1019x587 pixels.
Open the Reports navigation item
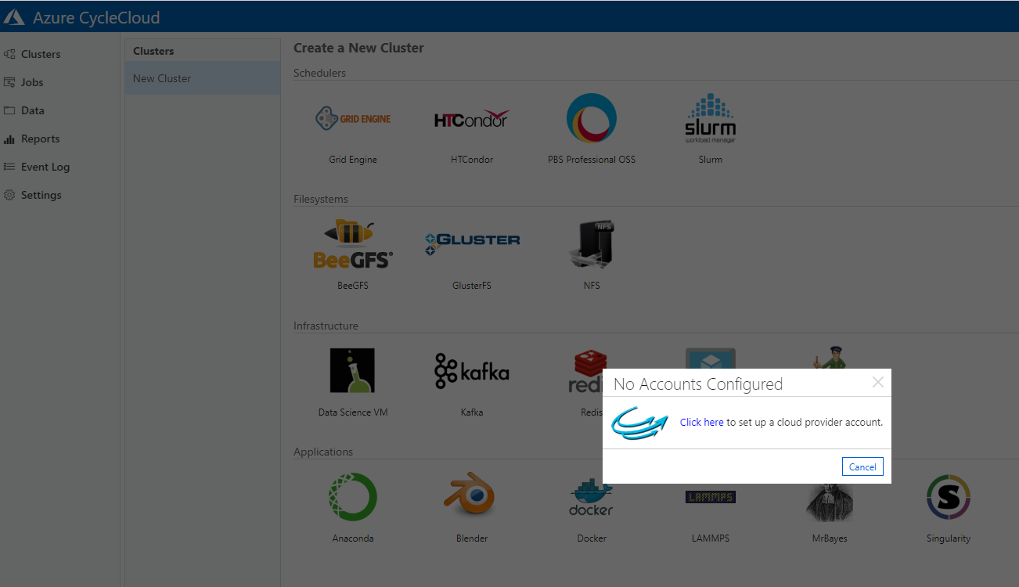40,139
